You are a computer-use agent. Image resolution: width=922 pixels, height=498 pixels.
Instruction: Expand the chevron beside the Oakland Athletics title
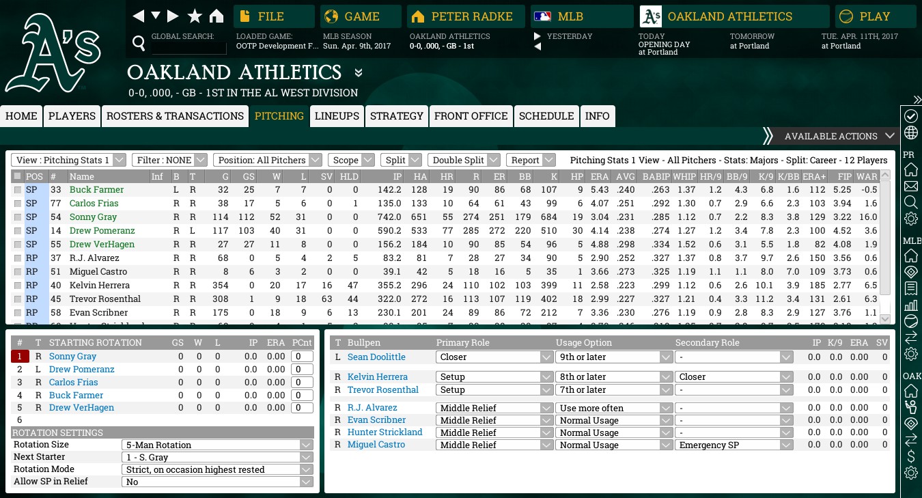(x=359, y=72)
